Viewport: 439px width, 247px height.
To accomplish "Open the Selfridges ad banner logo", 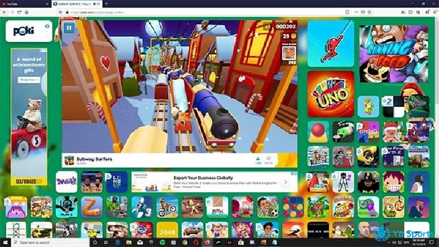I will [29, 182].
